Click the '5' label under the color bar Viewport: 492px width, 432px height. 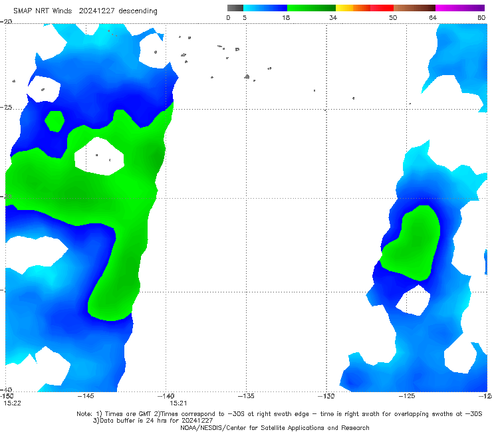pyautogui.click(x=245, y=17)
